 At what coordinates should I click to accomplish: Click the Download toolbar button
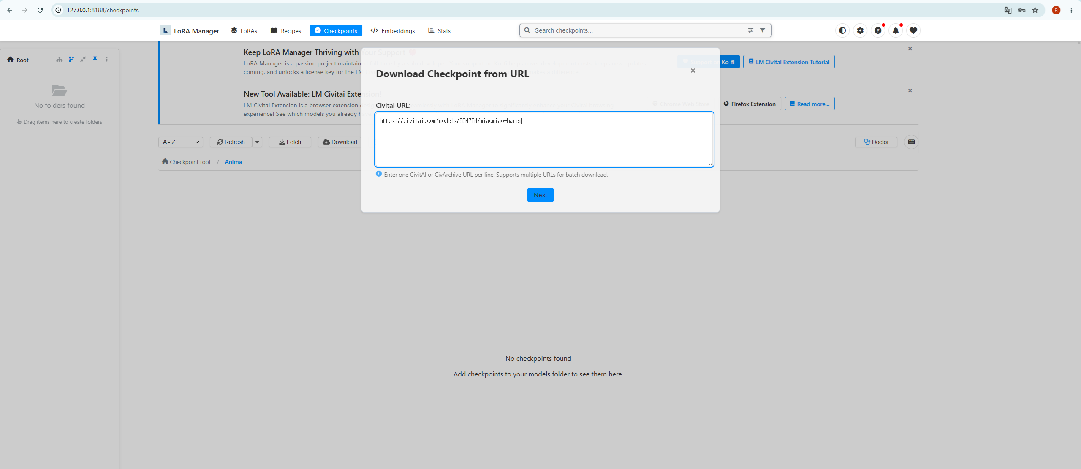pyautogui.click(x=340, y=142)
